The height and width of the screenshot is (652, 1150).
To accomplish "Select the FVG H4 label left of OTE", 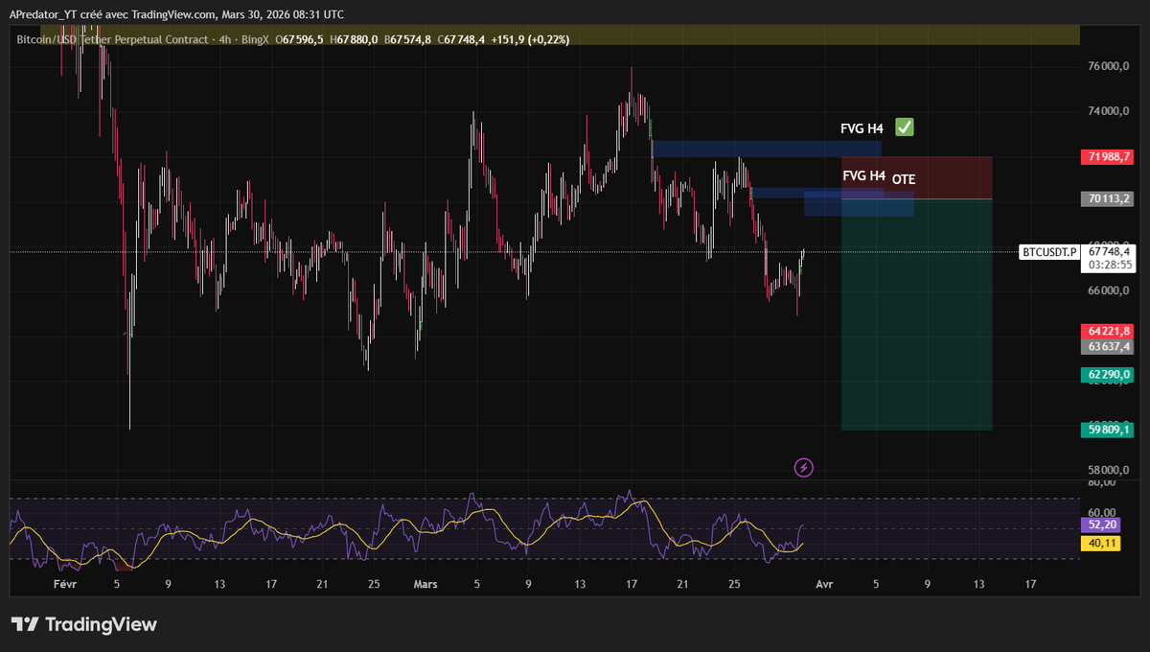I will (863, 175).
